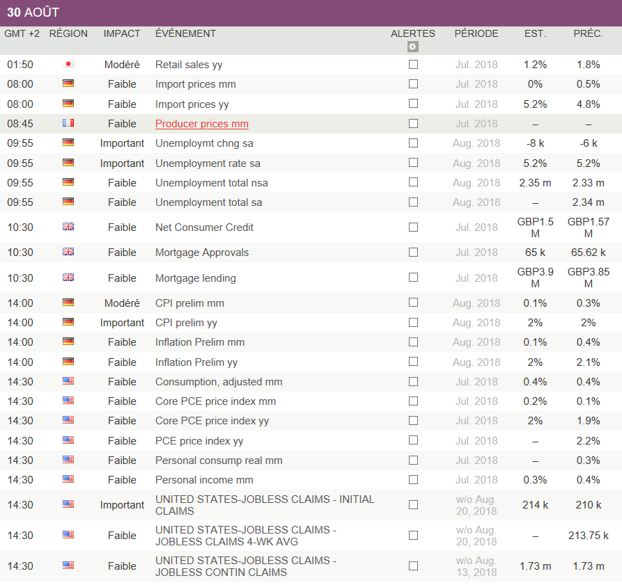This screenshot has width=622, height=585.
Task: Click US flag beside Consumption, adjusted mm
Action: [x=68, y=381]
